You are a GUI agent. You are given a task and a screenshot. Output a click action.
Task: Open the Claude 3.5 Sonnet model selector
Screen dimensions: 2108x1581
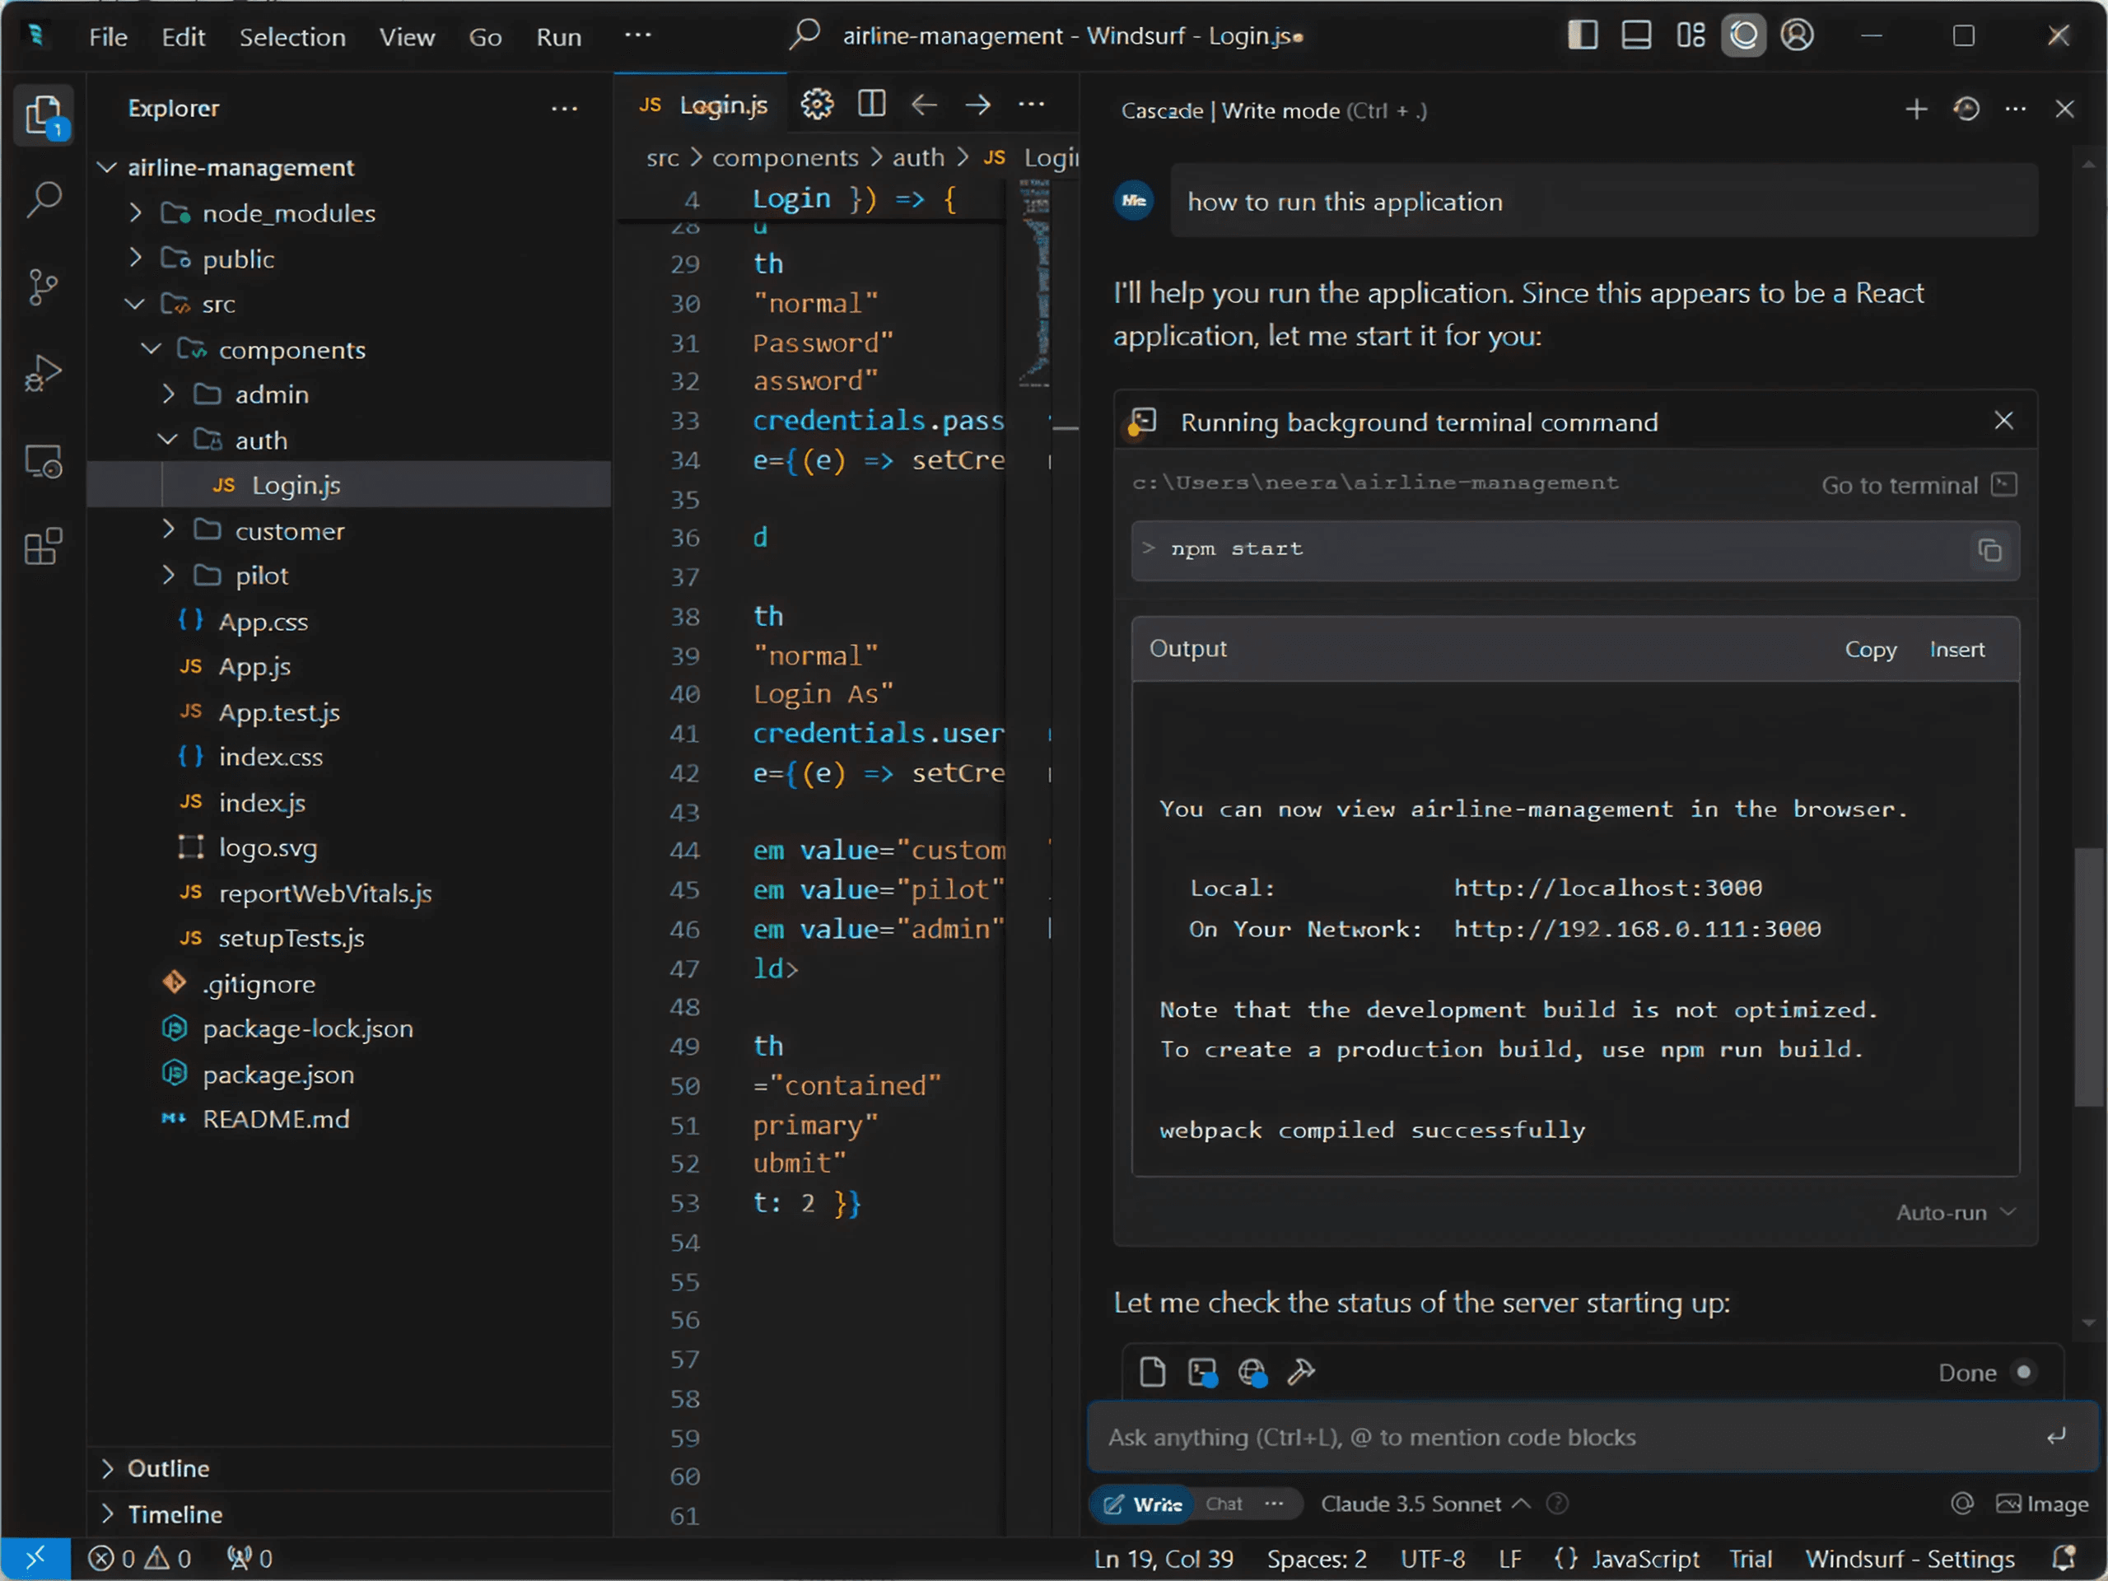(x=1411, y=1504)
